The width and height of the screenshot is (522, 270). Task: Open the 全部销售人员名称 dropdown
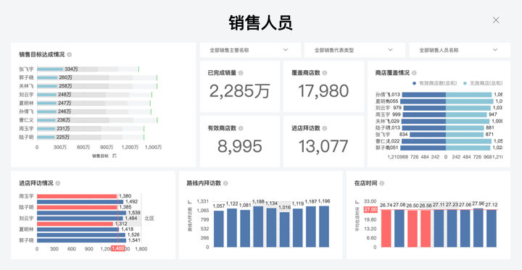click(460, 50)
